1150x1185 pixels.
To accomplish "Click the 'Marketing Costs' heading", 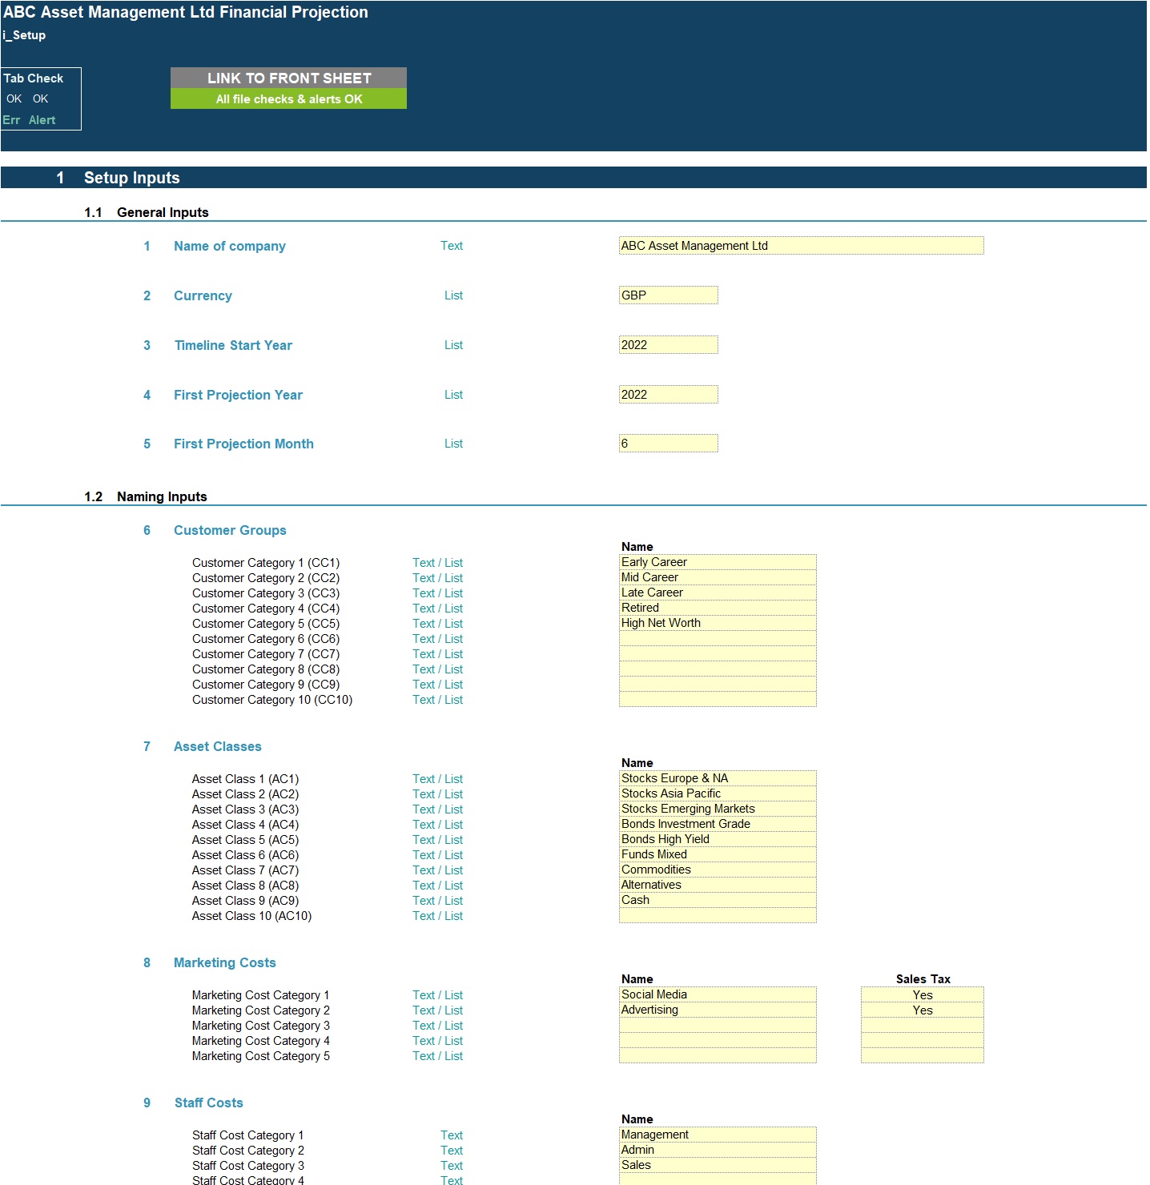I will (x=225, y=962).
